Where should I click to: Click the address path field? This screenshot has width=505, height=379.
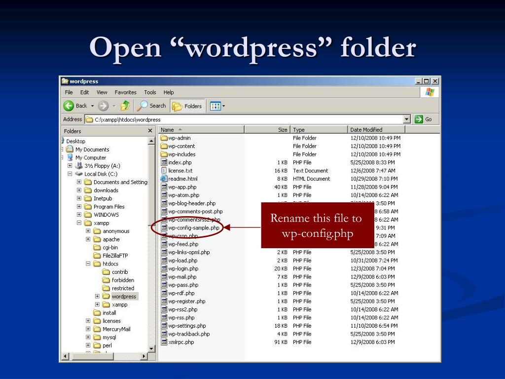coord(244,119)
